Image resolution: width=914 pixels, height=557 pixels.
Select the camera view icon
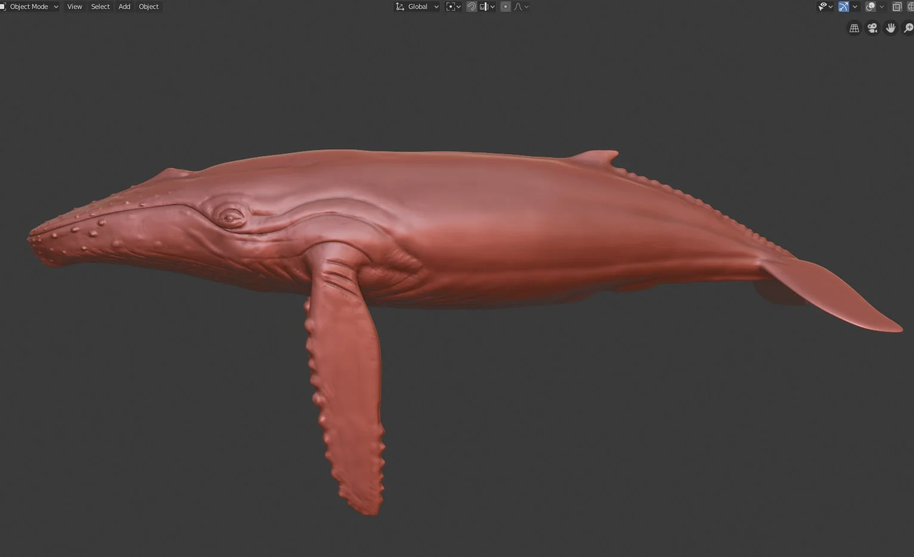(872, 28)
